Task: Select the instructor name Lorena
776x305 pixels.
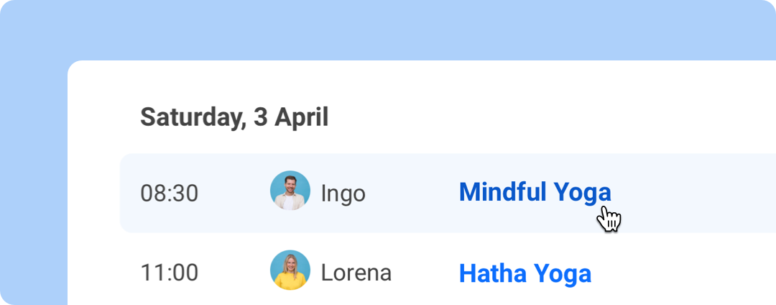Action: 356,273
